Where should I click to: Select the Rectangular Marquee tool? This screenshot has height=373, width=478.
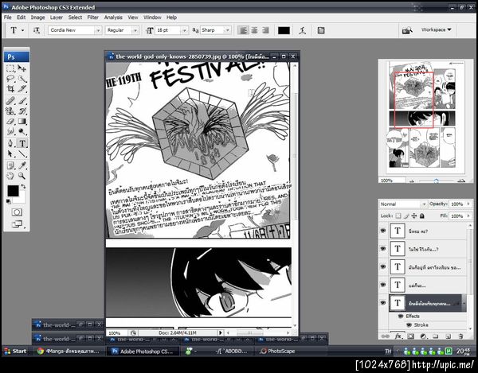click(x=10, y=68)
